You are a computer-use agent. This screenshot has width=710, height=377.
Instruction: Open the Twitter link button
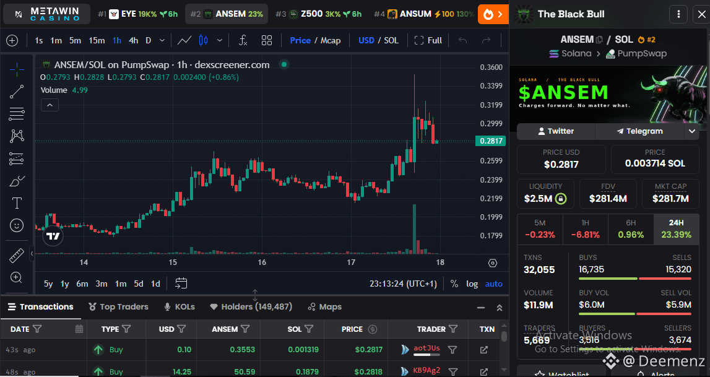[x=556, y=131]
